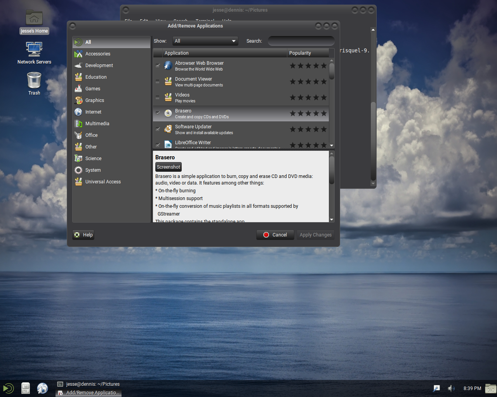Image resolution: width=497 pixels, height=397 pixels.
Task: Toggle the LibreOffice Writer checkbox
Action: click(x=158, y=145)
